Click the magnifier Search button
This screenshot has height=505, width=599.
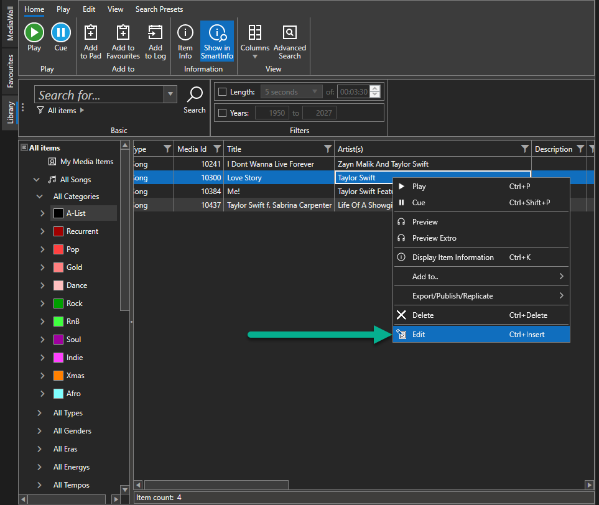coord(195,100)
